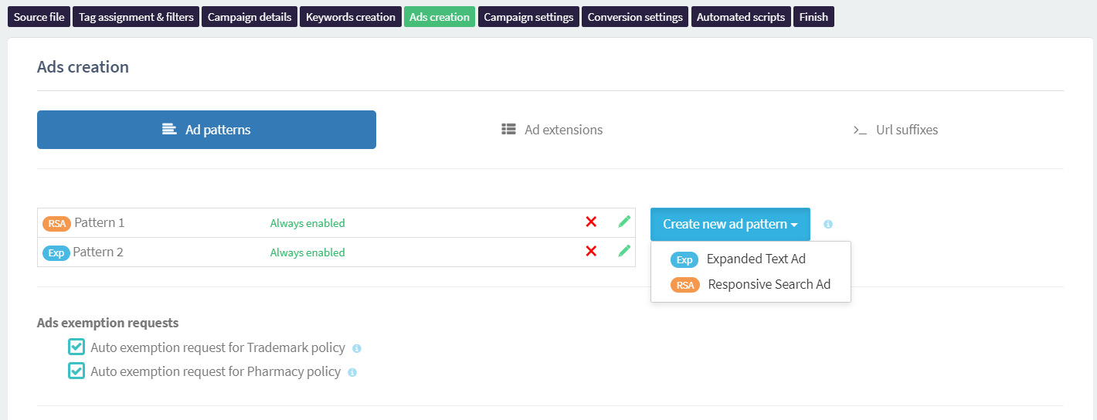Switch to Url suffixes section

coord(895,130)
